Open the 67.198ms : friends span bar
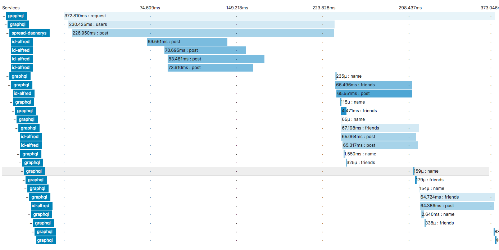499x250 pixels. 380,128
